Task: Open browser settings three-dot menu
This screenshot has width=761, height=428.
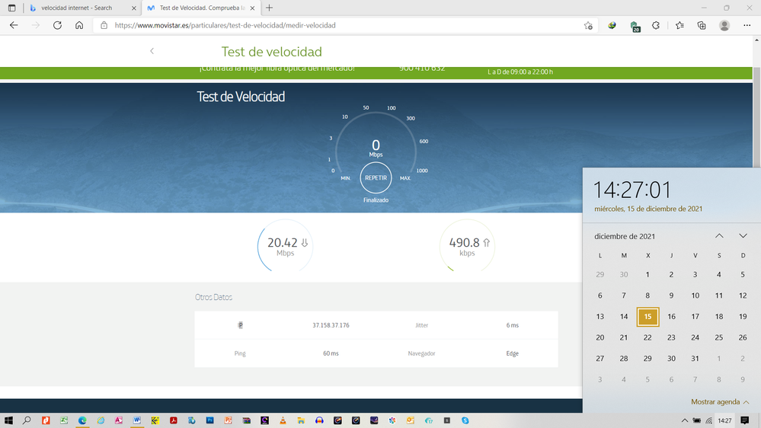Action: click(747, 25)
